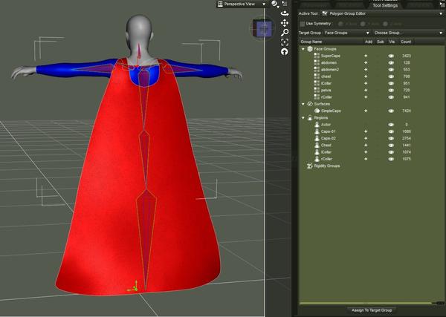Collapse the Regions tree
Image resolution: width=446 pixels, height=317 pixels.
tap(303, 117)
